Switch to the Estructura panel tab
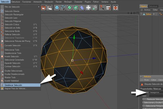This screenshot has width=163, height=109. click(153, 6)
